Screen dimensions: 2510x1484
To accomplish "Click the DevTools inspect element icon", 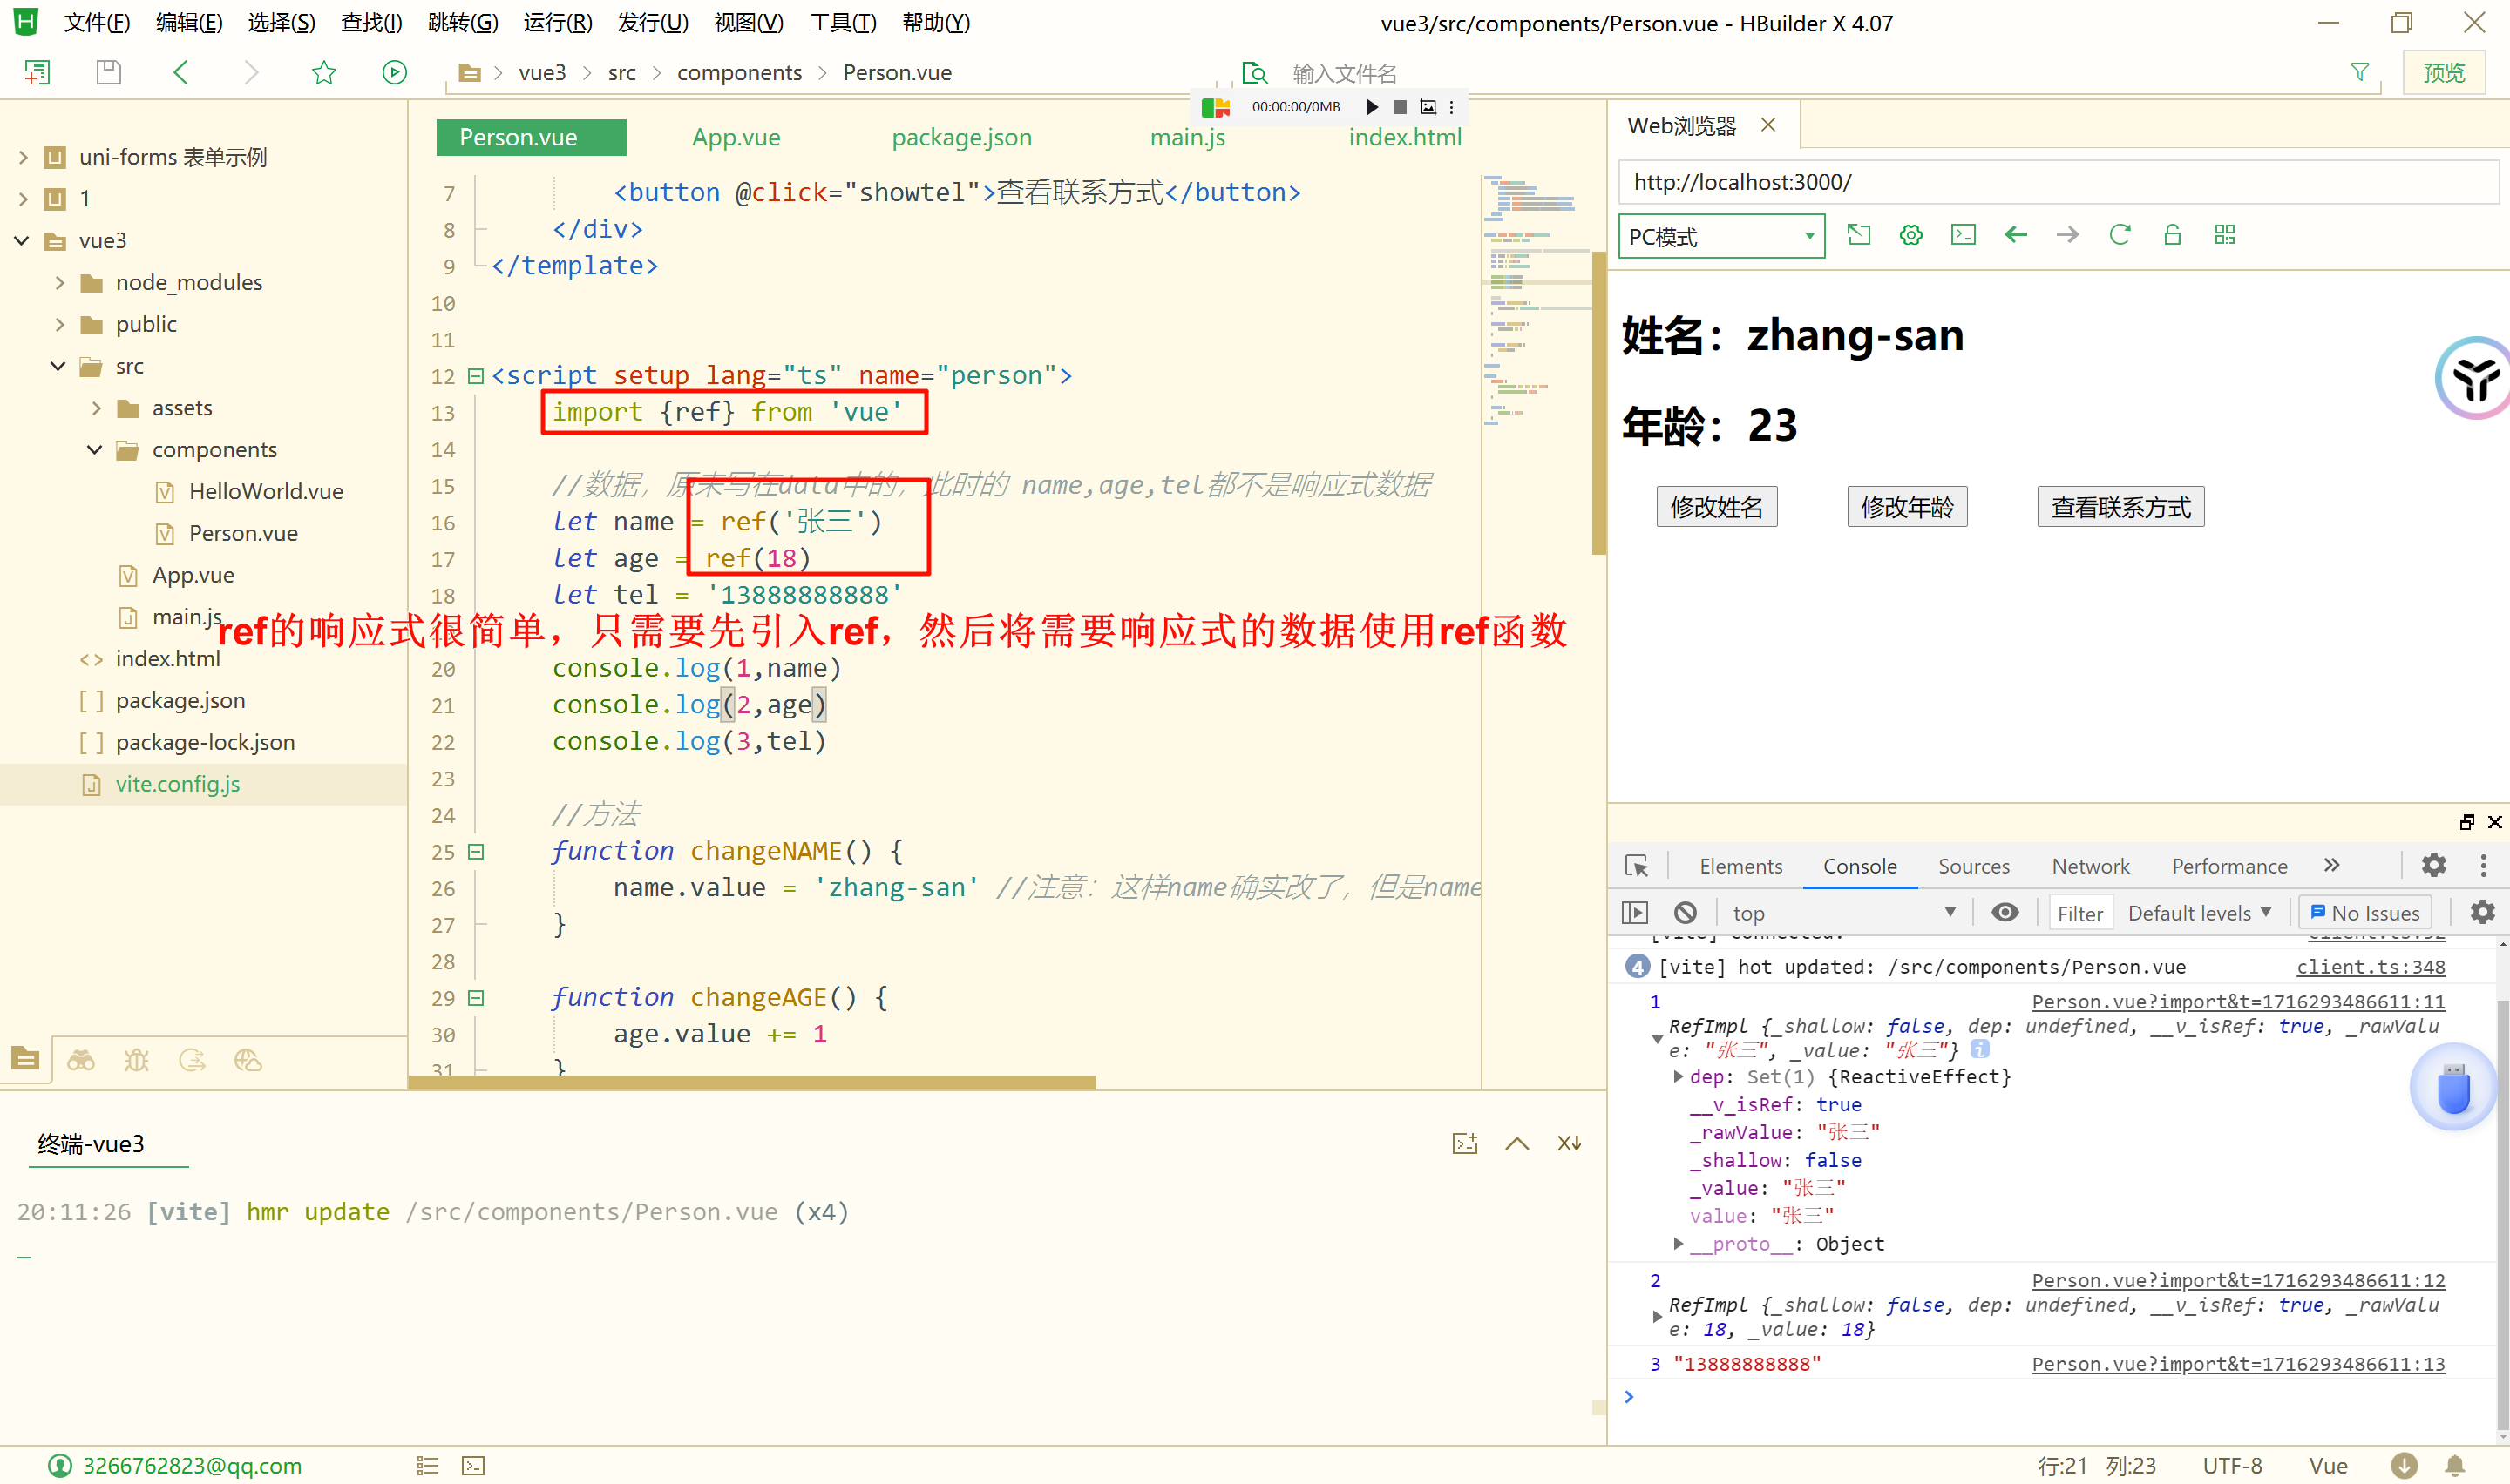I will point(1637,866).
